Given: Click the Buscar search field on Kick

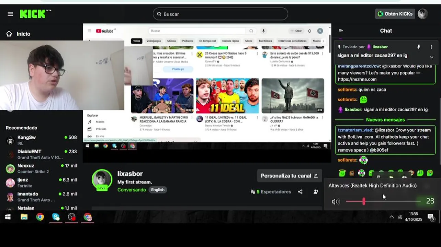Looking at the screenshot, I should [x=220, y=14].
